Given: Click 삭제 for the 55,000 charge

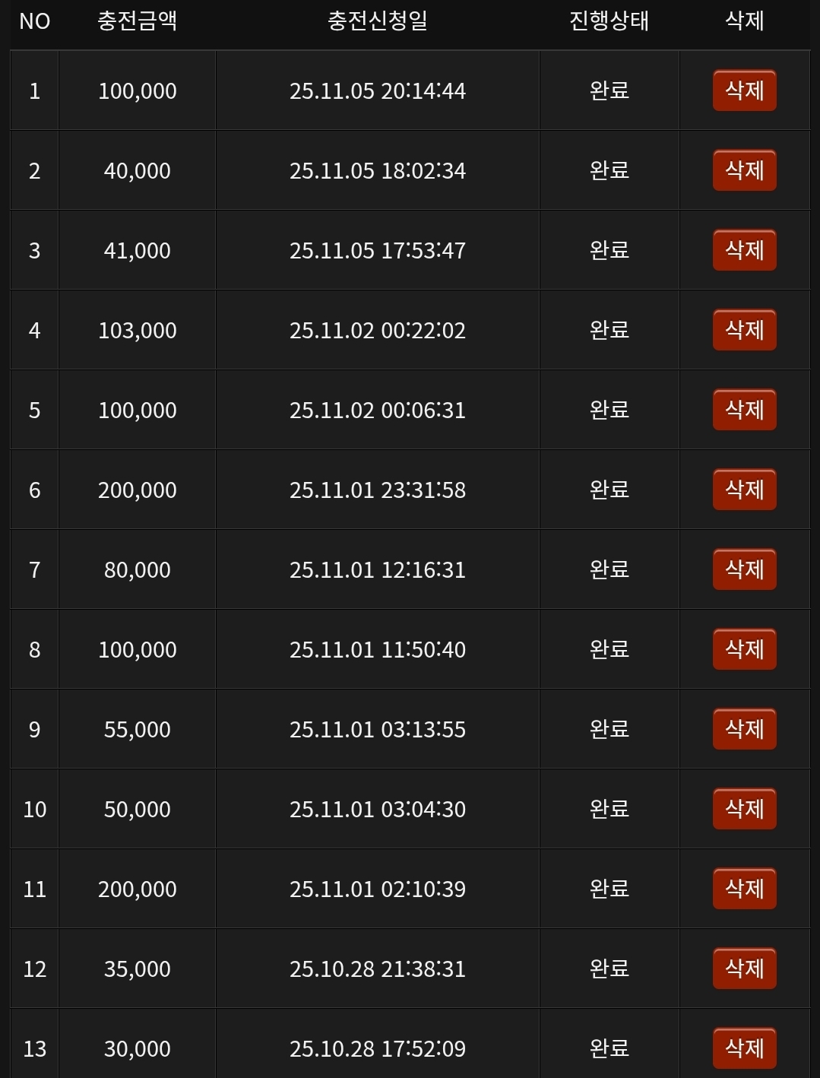Looking at the screenshot, I should coord(744,730).
